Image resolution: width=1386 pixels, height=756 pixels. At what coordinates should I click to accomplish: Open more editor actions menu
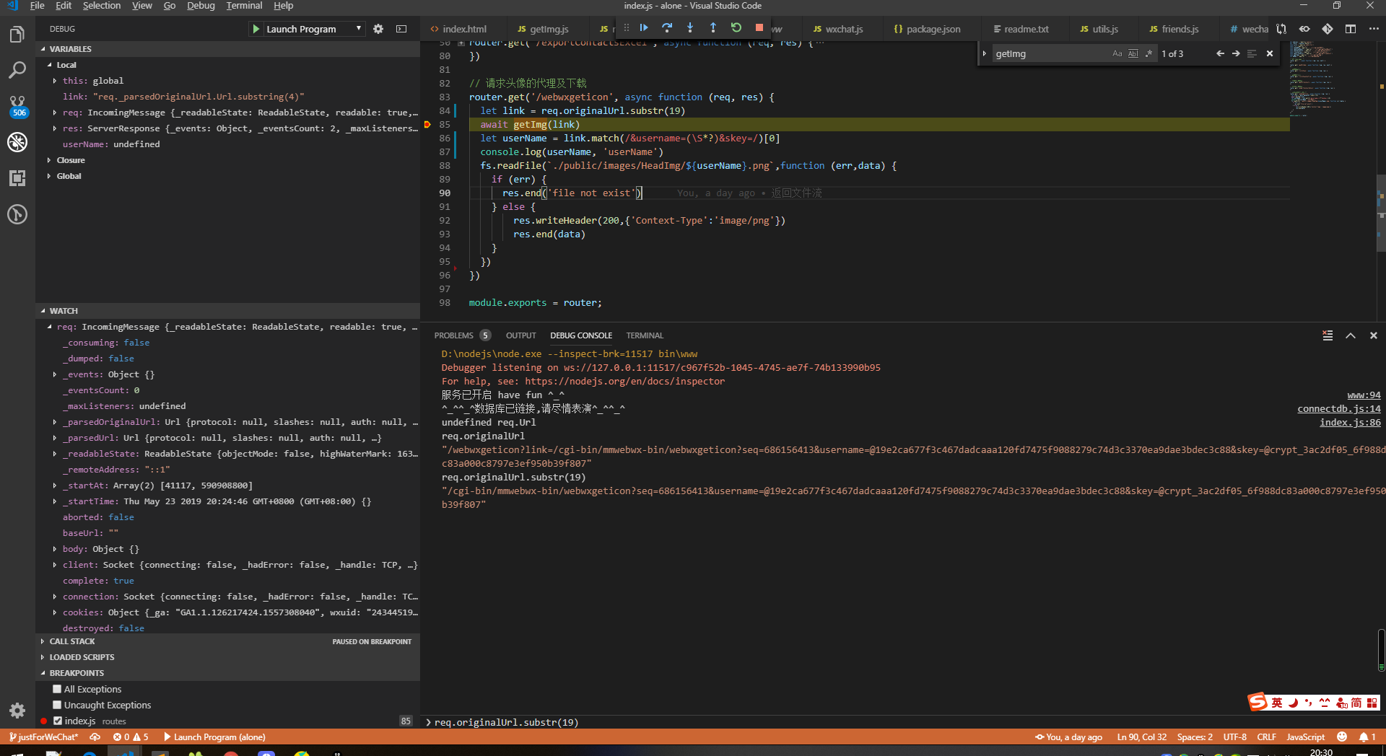[1374, 29]
